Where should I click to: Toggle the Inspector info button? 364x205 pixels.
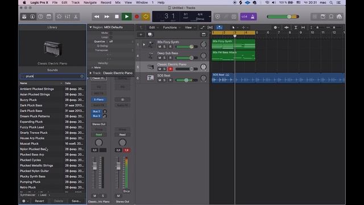click(x=32, y=17)
